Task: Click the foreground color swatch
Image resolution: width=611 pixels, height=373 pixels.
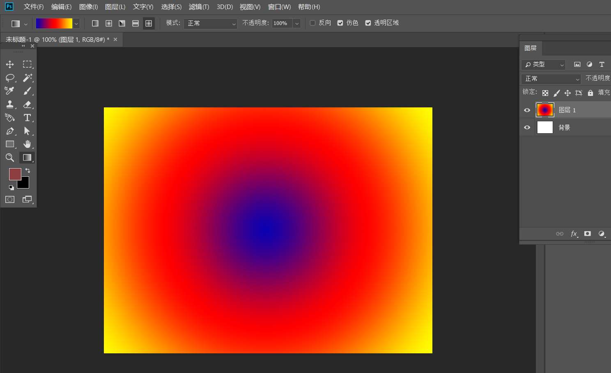Action: pos(15,174)
